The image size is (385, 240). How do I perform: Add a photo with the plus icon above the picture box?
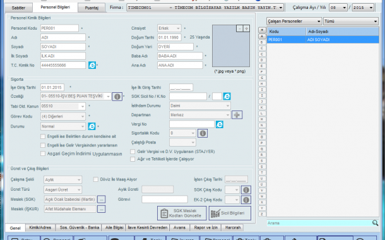click(246, 29)
